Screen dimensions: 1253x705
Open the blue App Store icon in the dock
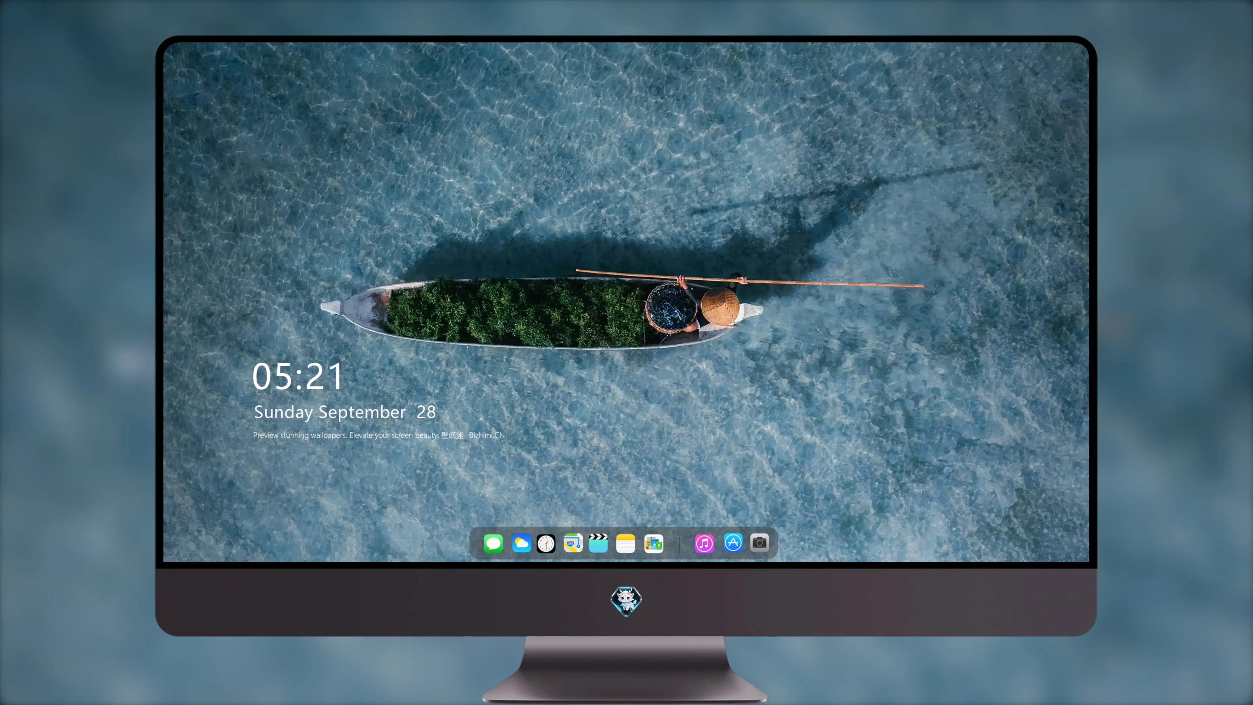tap(733, 542)
